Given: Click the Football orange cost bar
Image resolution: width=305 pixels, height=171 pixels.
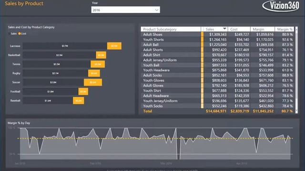Looking at the screenshot, I should [83, 92].
